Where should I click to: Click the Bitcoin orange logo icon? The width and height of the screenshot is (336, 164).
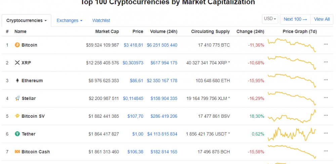[17, 45]
